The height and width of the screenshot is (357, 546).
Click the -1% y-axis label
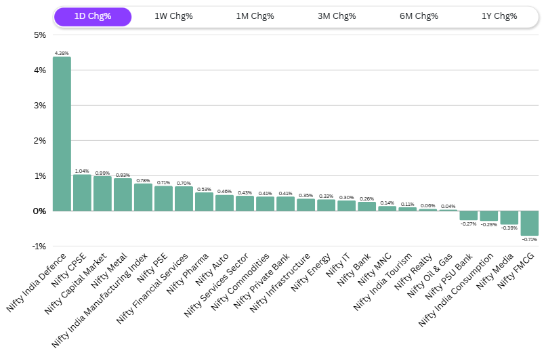39,247
